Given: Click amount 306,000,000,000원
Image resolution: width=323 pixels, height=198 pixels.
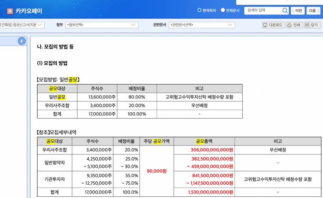Looking at the screenshot, I should 212,150.
